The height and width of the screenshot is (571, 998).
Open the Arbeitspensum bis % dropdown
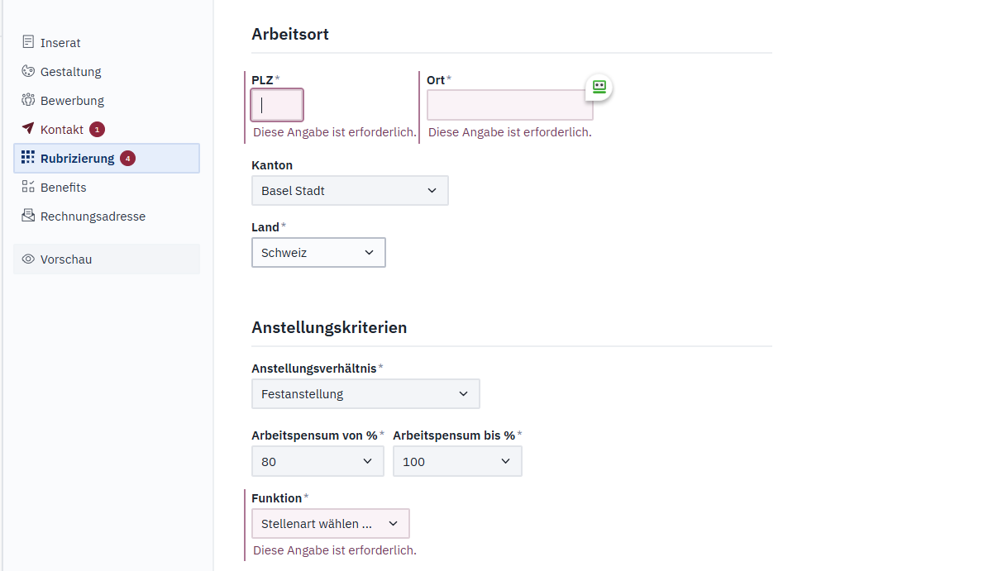[x=457, y=460]
